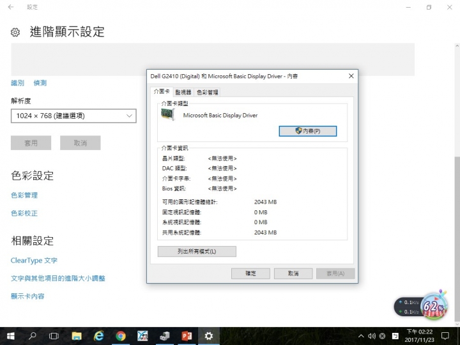Screen dimensions: 460x345
Task: Open the ClearType 文字 link
Action: tap(34, 261)
